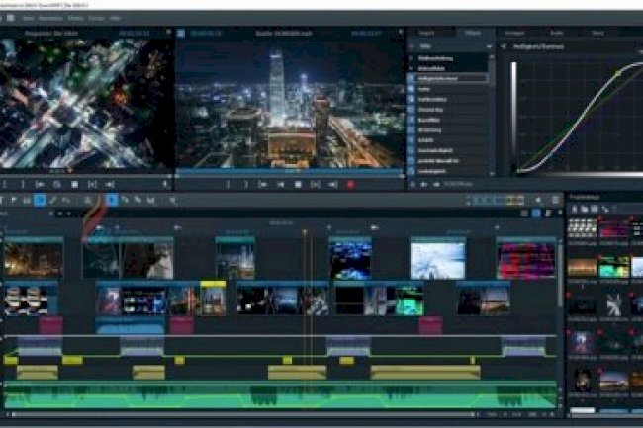Select the Lookabgleich effect
The height and width of the screenshot is (428, 643).
(447, 171)
